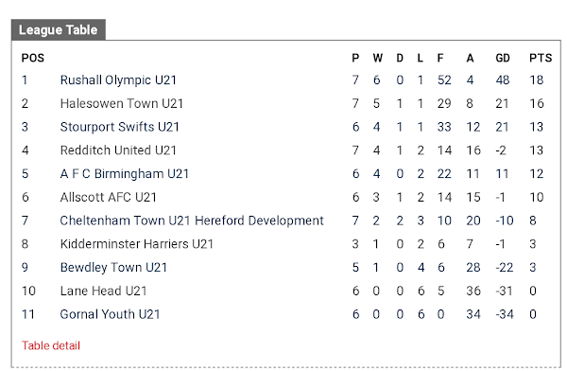This screenshot has height=371, width=567.
Task: Open Gornal Youth U21 team link
Action: click(x=110, y=314)
